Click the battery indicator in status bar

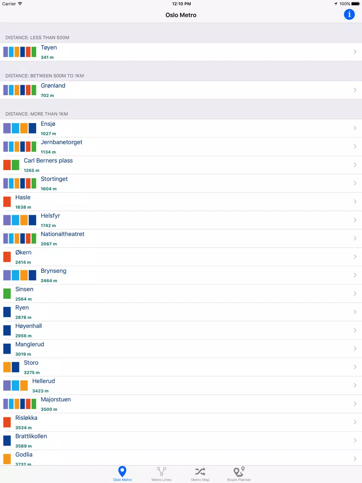pyautogui.click(x=356, y=4)
